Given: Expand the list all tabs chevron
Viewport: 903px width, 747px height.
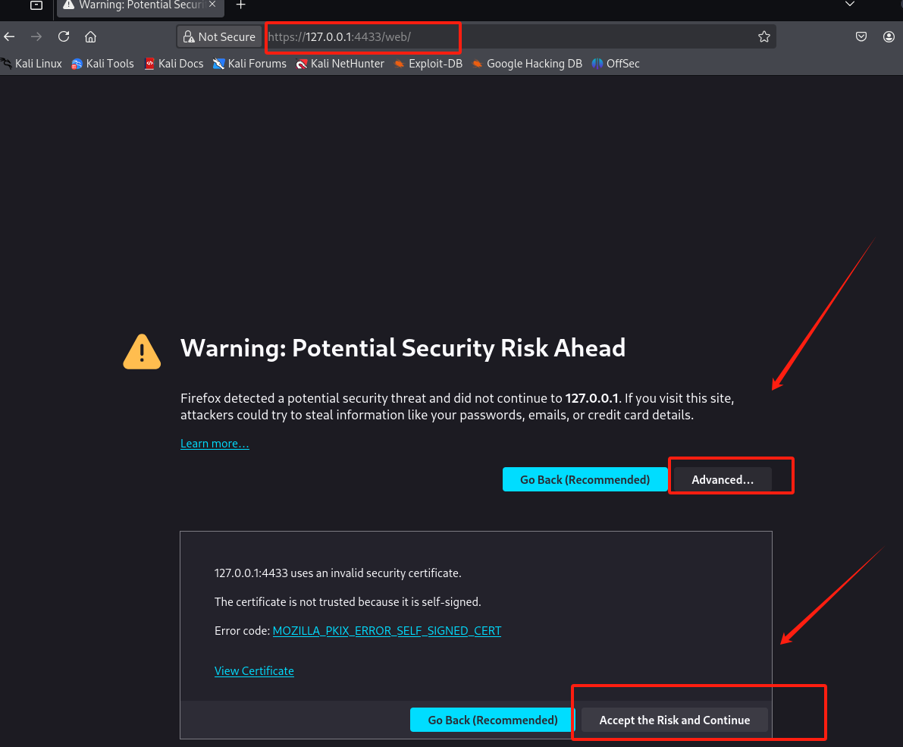Looking at the screenshot, I should point(849,4).
